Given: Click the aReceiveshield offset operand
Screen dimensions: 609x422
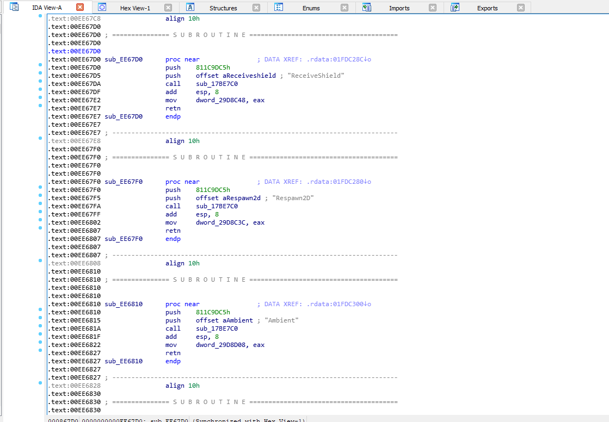Looking at the screenshot, I should pyautogui.click(x=249, y=76).
